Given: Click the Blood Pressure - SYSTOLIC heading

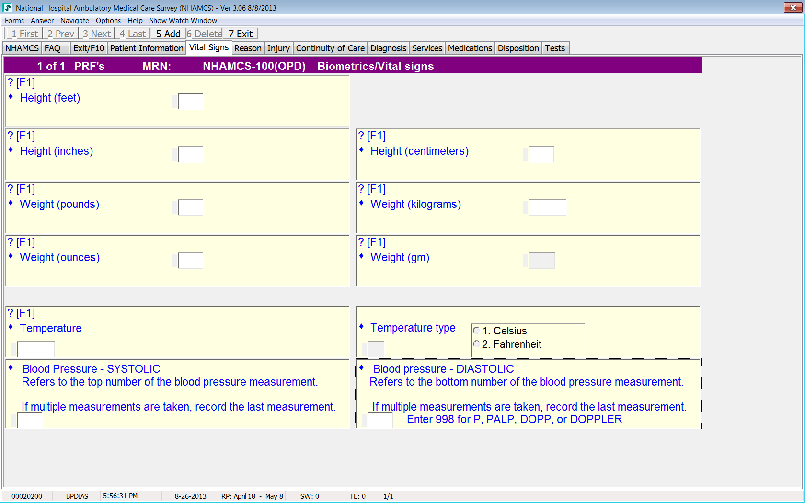Looking at the screenshot, I should pos(92,369).
